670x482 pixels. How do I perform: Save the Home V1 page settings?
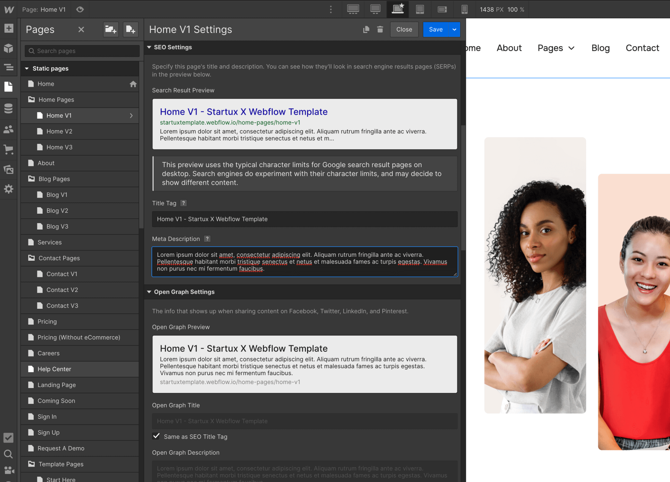(x=435, y=29)
